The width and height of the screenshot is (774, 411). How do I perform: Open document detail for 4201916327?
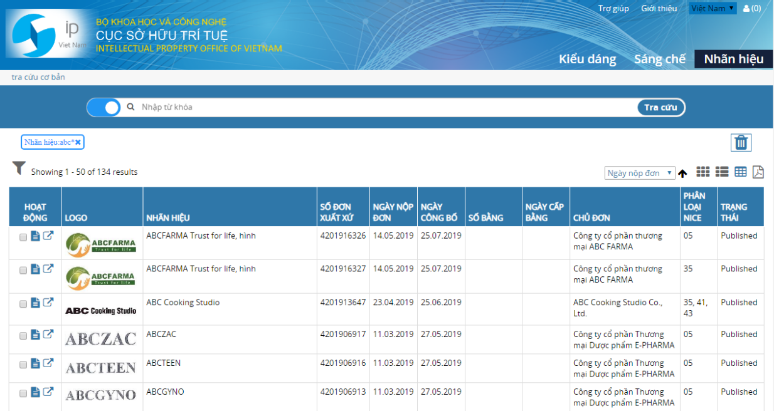pyautogui.click(x=36, y=269)
